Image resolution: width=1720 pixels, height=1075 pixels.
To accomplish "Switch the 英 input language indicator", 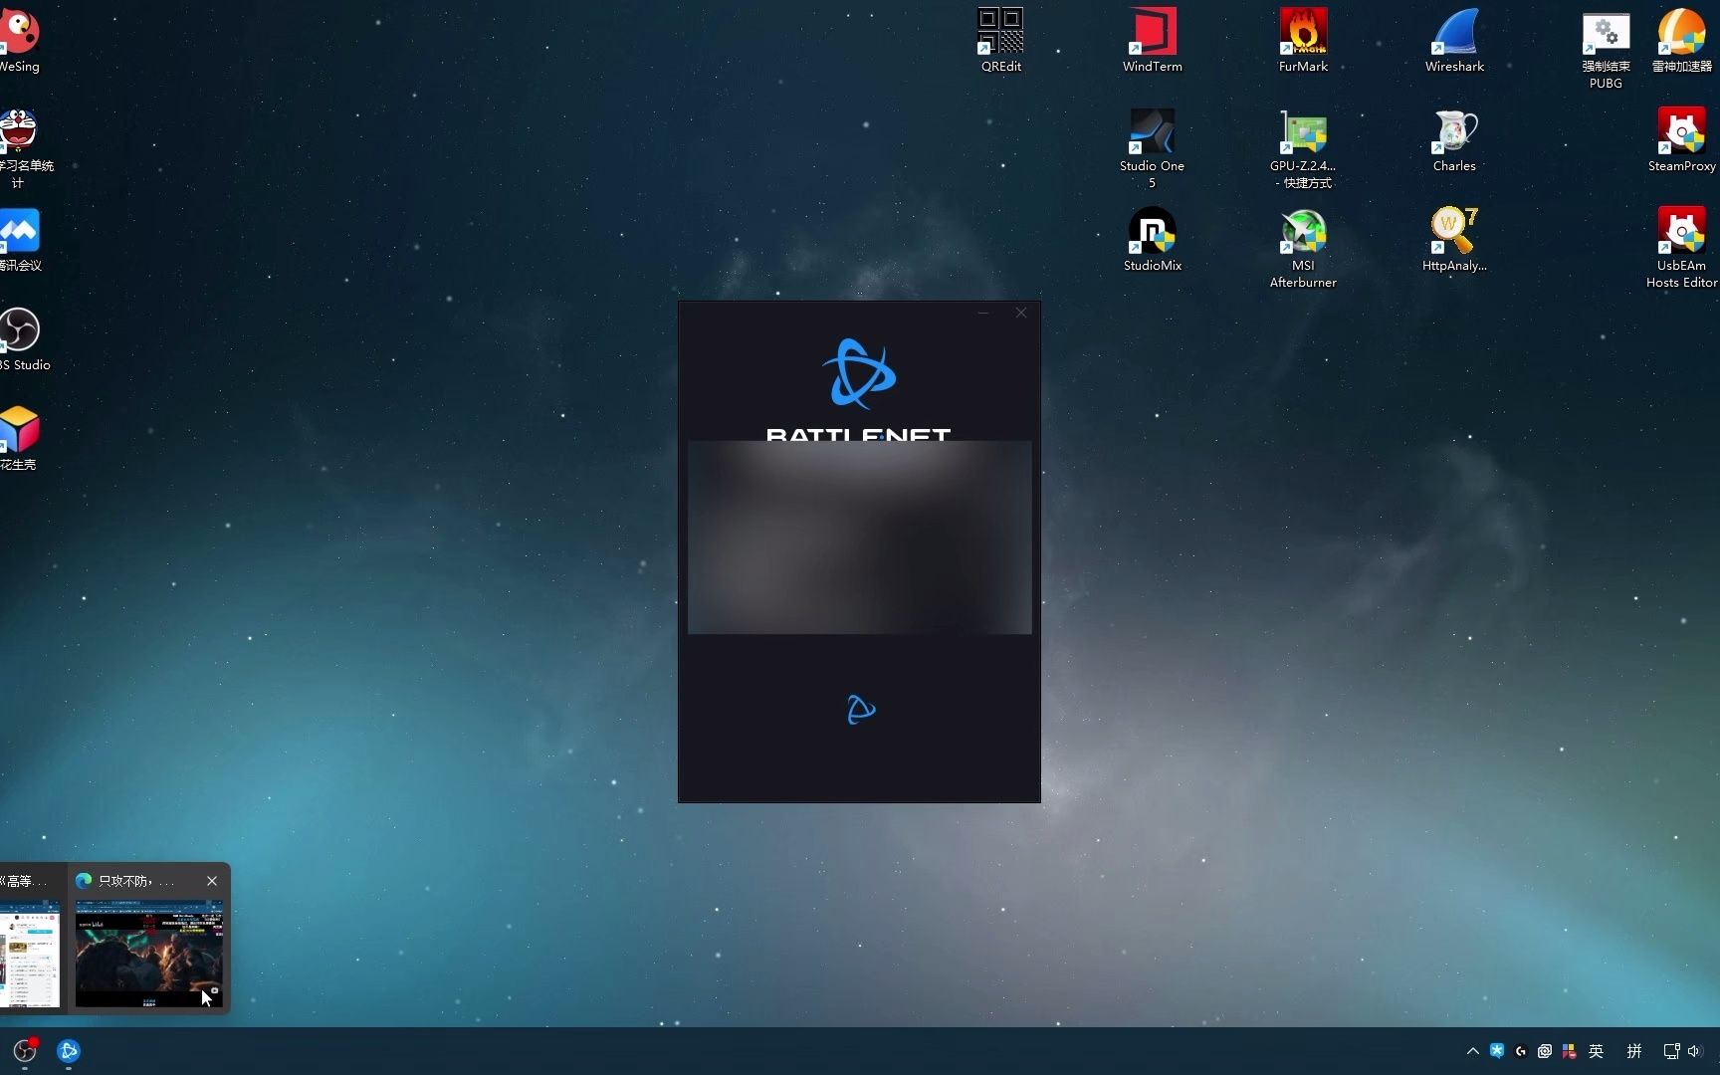I will (x=1597, y=1051).
